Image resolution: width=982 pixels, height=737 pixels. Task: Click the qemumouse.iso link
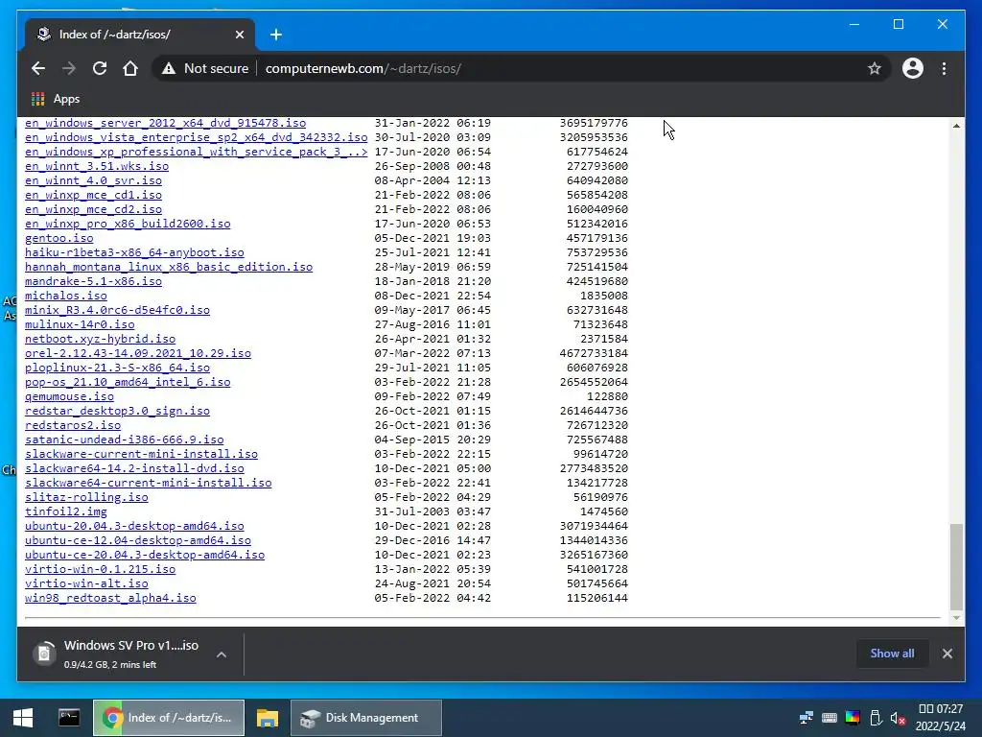(x=69, y=396)
